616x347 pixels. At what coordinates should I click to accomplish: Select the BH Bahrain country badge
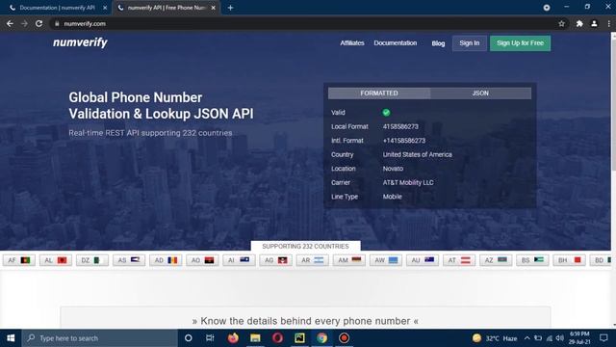coord(569,260)
